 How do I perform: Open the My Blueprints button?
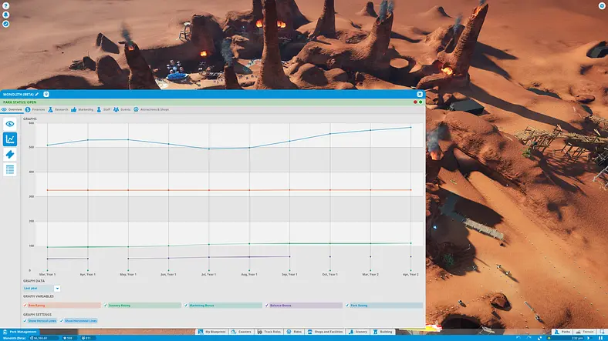point(211,332)
